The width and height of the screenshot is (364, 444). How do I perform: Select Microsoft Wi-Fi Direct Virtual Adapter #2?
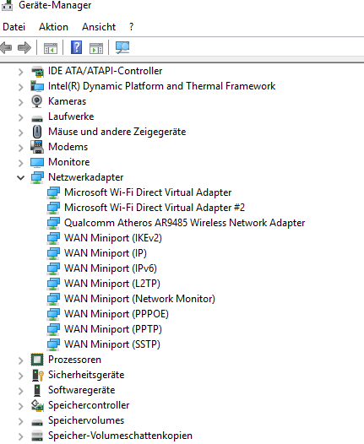pos(155,208)
